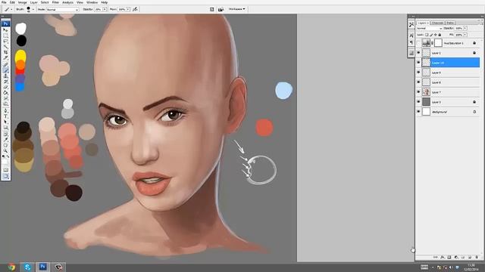Select the Horizontal Type tool
Image resolution: width=485 pixels, height=272 pixels.
pyautogui.click(x=5, y=116)
